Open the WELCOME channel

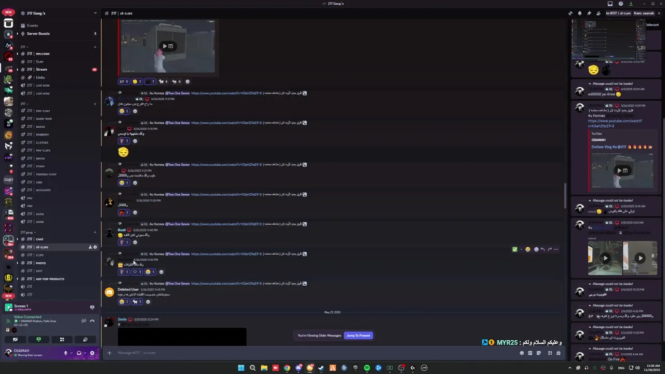[x=58, y=54]
